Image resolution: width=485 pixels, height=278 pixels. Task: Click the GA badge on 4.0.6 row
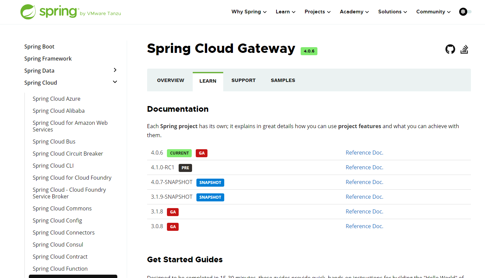coord(202,153)
